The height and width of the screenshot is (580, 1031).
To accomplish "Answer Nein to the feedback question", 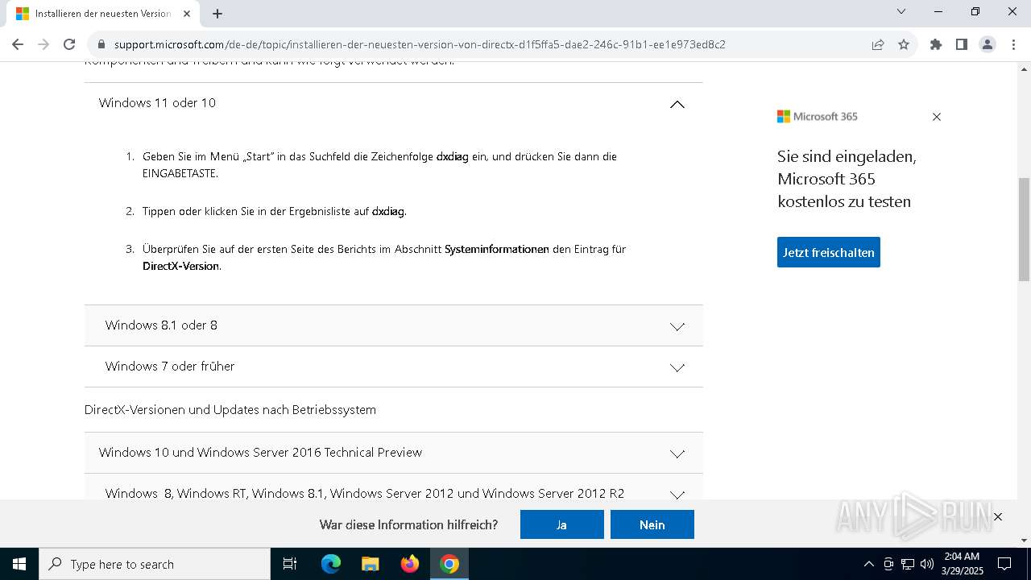I will pyautogui.click(x=652, y=524).
